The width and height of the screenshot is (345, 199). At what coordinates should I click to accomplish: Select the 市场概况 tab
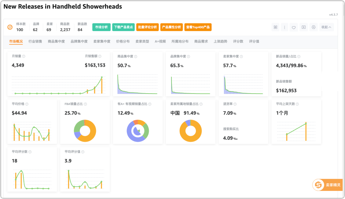pyautogui.click(x=16, y=41)
